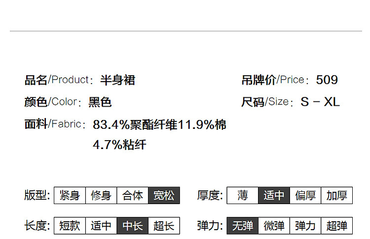Click the tag price 509

pos(327,80)
